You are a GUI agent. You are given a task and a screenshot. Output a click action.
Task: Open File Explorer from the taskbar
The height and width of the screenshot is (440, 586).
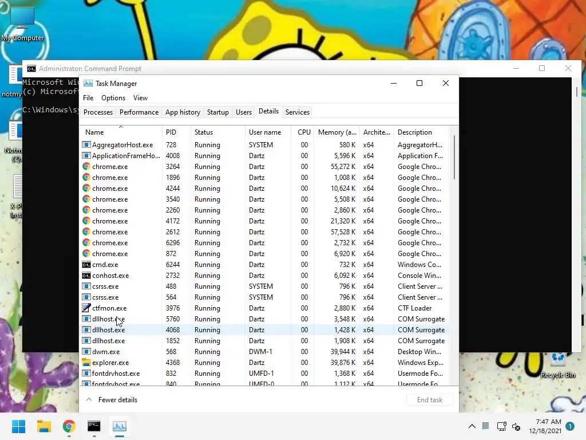tap(43, 426)
